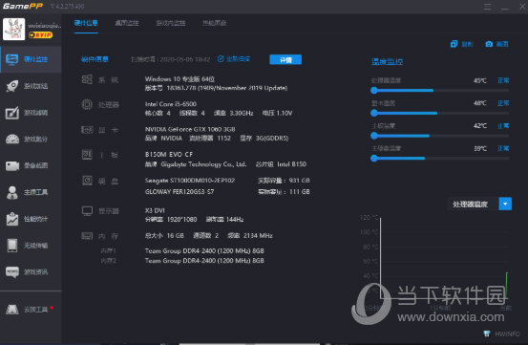Click the scan time 2020-05-06 18:42

(x=184, y=59)
